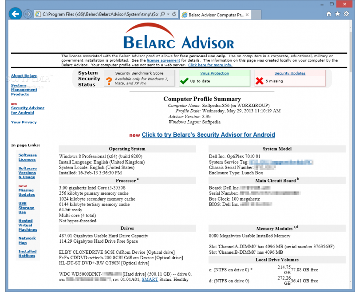Image resolution: width=355 pixels, height=292 pixels.
Task: Select 'd: (NTFS on drive 0)' volume text
Action: [x=229, y=281]
